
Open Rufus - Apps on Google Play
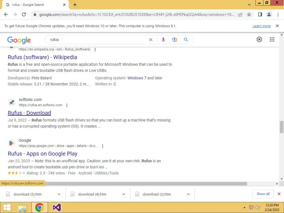click(x=42, y=154)
